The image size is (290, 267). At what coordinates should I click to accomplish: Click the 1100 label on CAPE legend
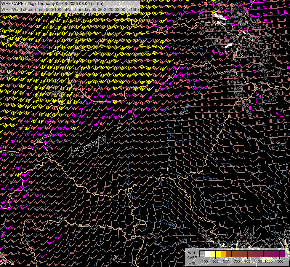(258, 261)
